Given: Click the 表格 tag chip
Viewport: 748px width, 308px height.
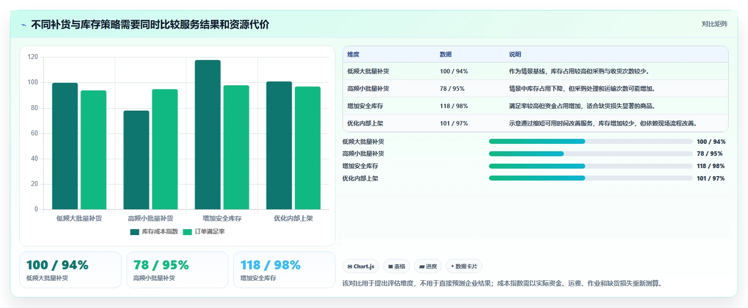Looking at the screenshot, I should click(397, 266).
